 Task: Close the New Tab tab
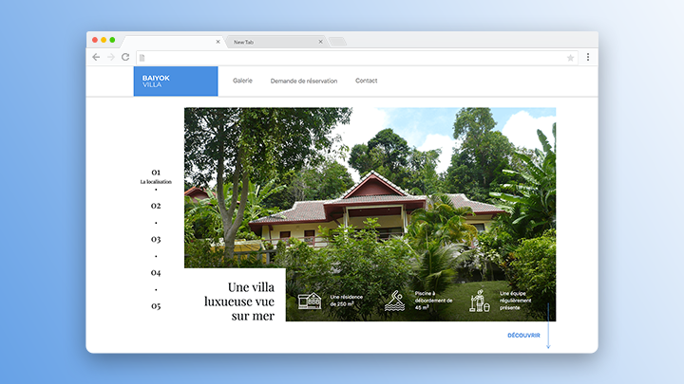[321, 42]
